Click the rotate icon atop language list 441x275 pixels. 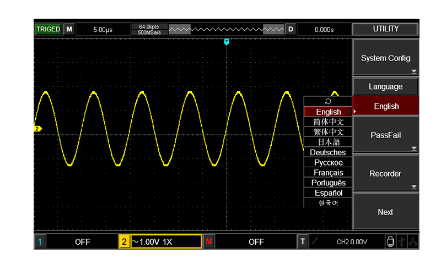point(329,101)
